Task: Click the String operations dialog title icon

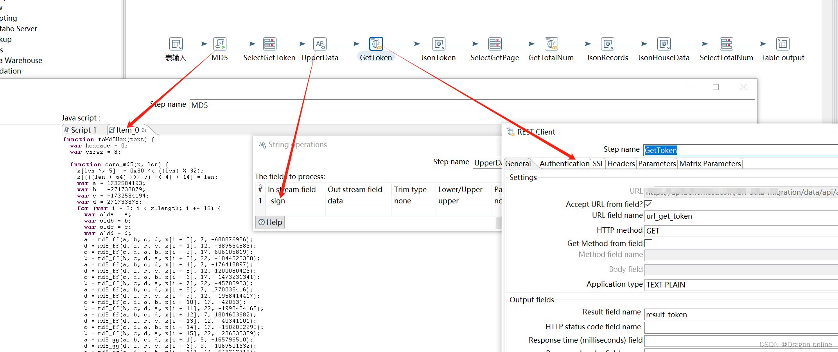Action: [x=262, y=145]
